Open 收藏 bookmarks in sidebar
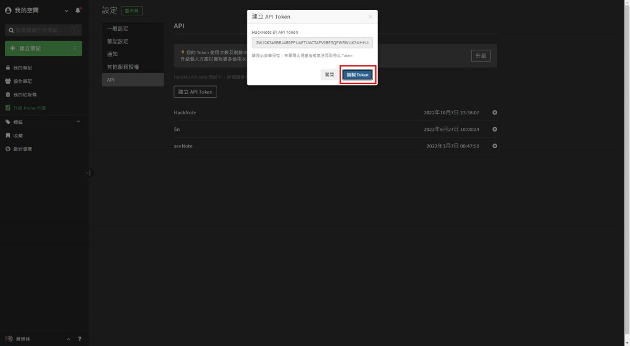This screenshot has width=630, height=346. pos(18,136)
